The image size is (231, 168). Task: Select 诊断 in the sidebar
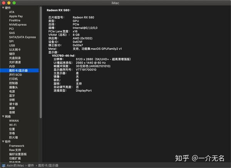tap(12, 100)
